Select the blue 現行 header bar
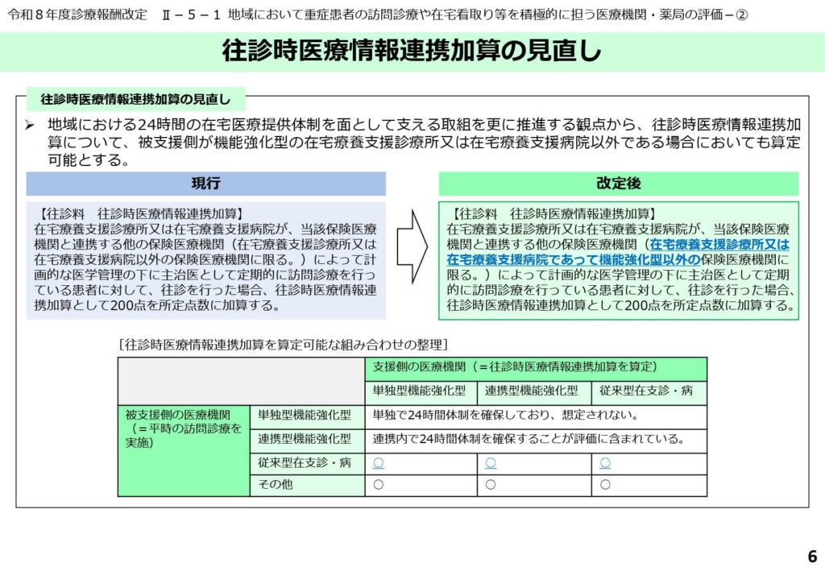Screen dimensions: 825x571 click(x=205, y=184)
